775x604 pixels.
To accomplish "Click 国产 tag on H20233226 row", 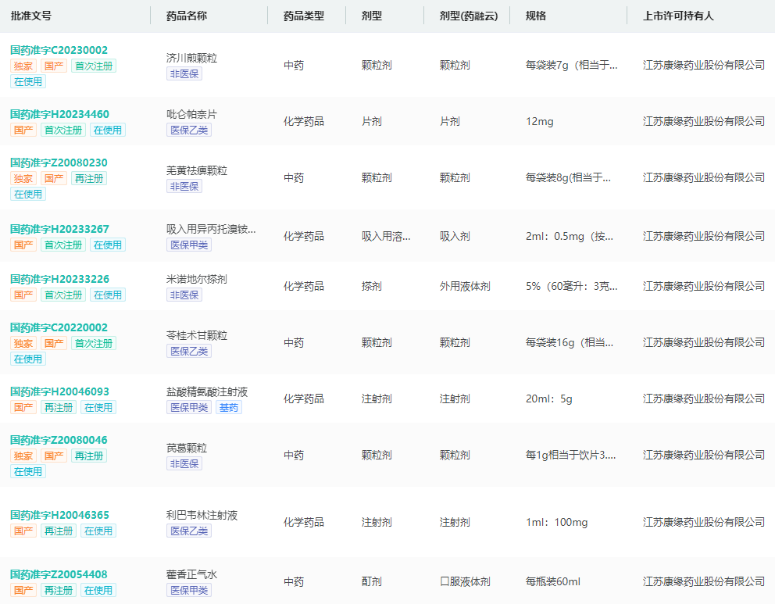I will [x=23, y=295].
